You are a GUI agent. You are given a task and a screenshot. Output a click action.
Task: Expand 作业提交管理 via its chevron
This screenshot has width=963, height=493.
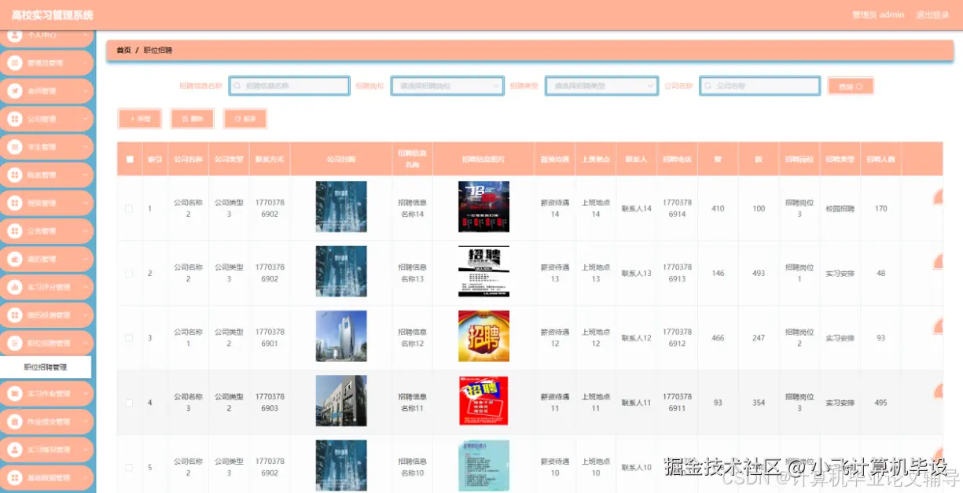coord(85,422)
